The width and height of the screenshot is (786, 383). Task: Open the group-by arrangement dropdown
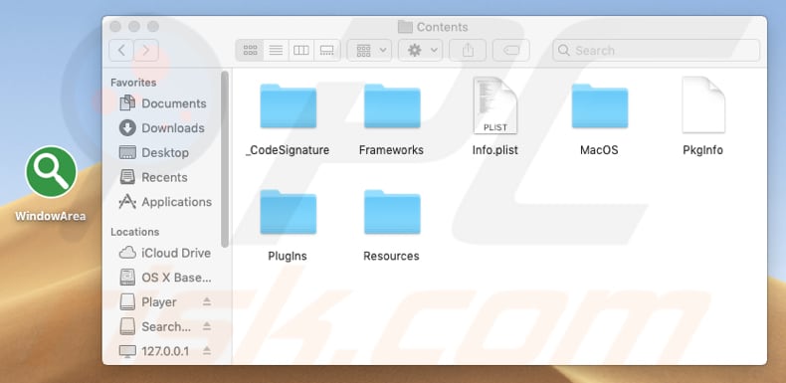(370, 50)
